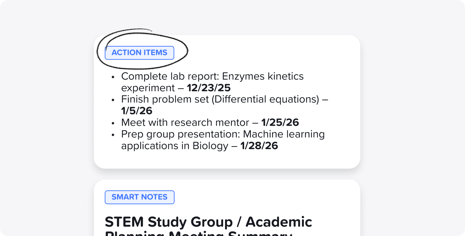Switch to the Smart Notes section
Image resolution: width=465 pixels, height=236 pixels.
tap(139, 197)
